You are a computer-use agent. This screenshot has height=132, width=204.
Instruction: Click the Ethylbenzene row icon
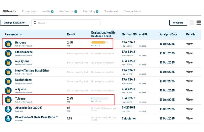(8, 53)
